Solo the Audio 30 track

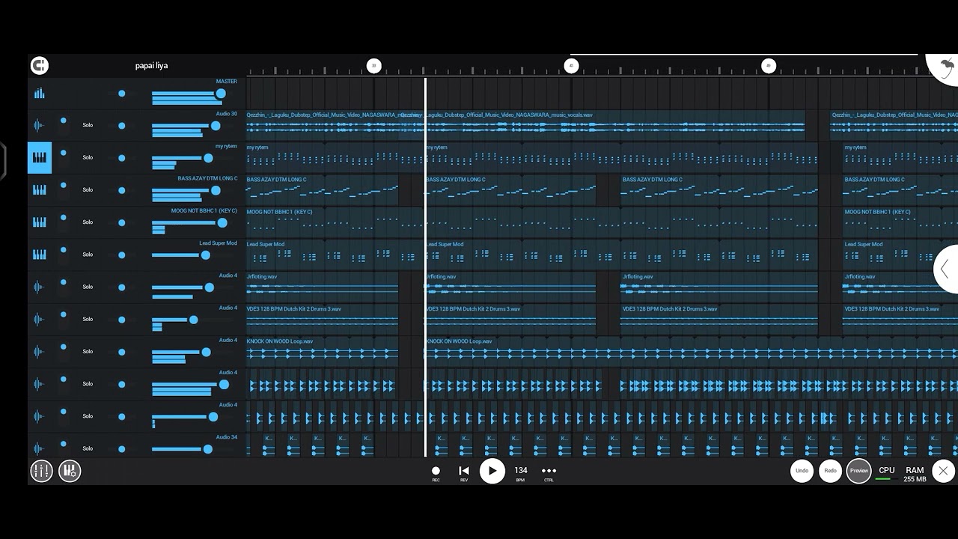coord(88,125)
